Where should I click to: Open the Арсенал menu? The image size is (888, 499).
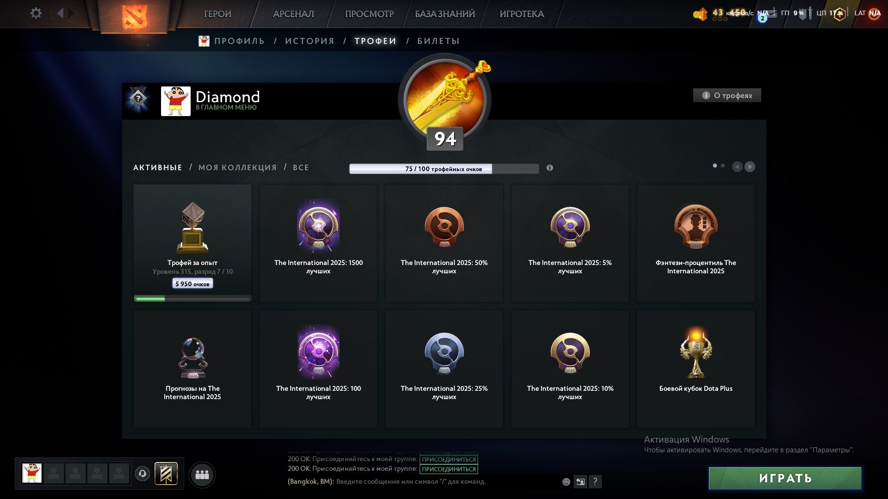point(293,14)
